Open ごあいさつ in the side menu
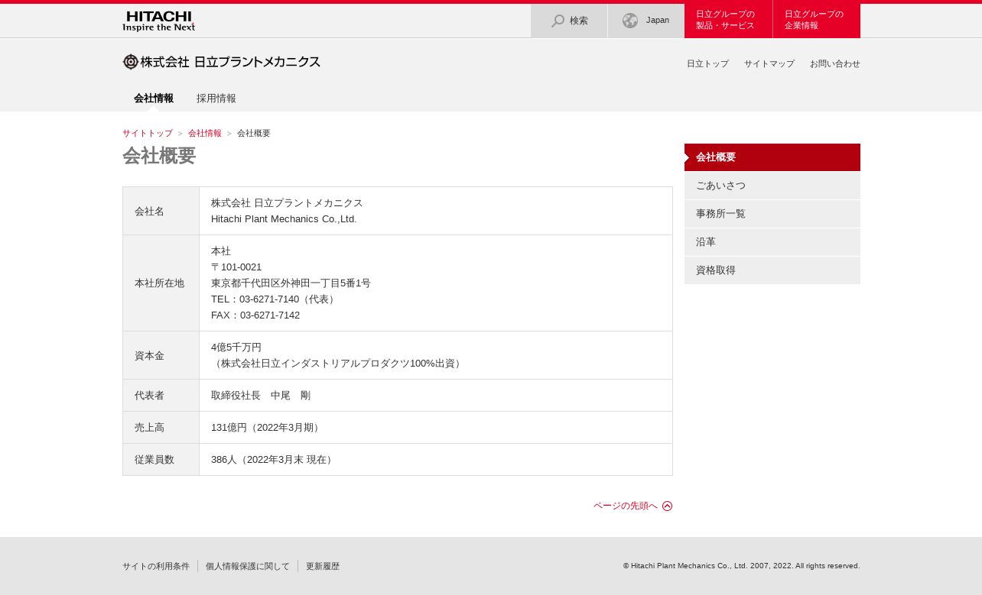The image size is (982, 595). tap(772, 186)
